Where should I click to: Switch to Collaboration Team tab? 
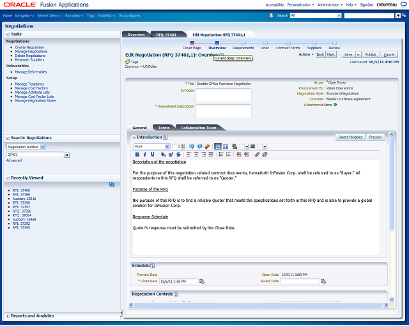199,128
